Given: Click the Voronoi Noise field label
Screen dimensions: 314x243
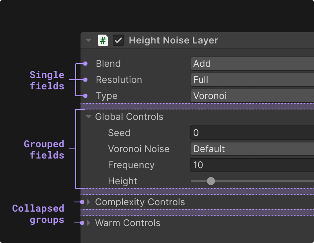Looking at the screenshot, I should point(139,149).
